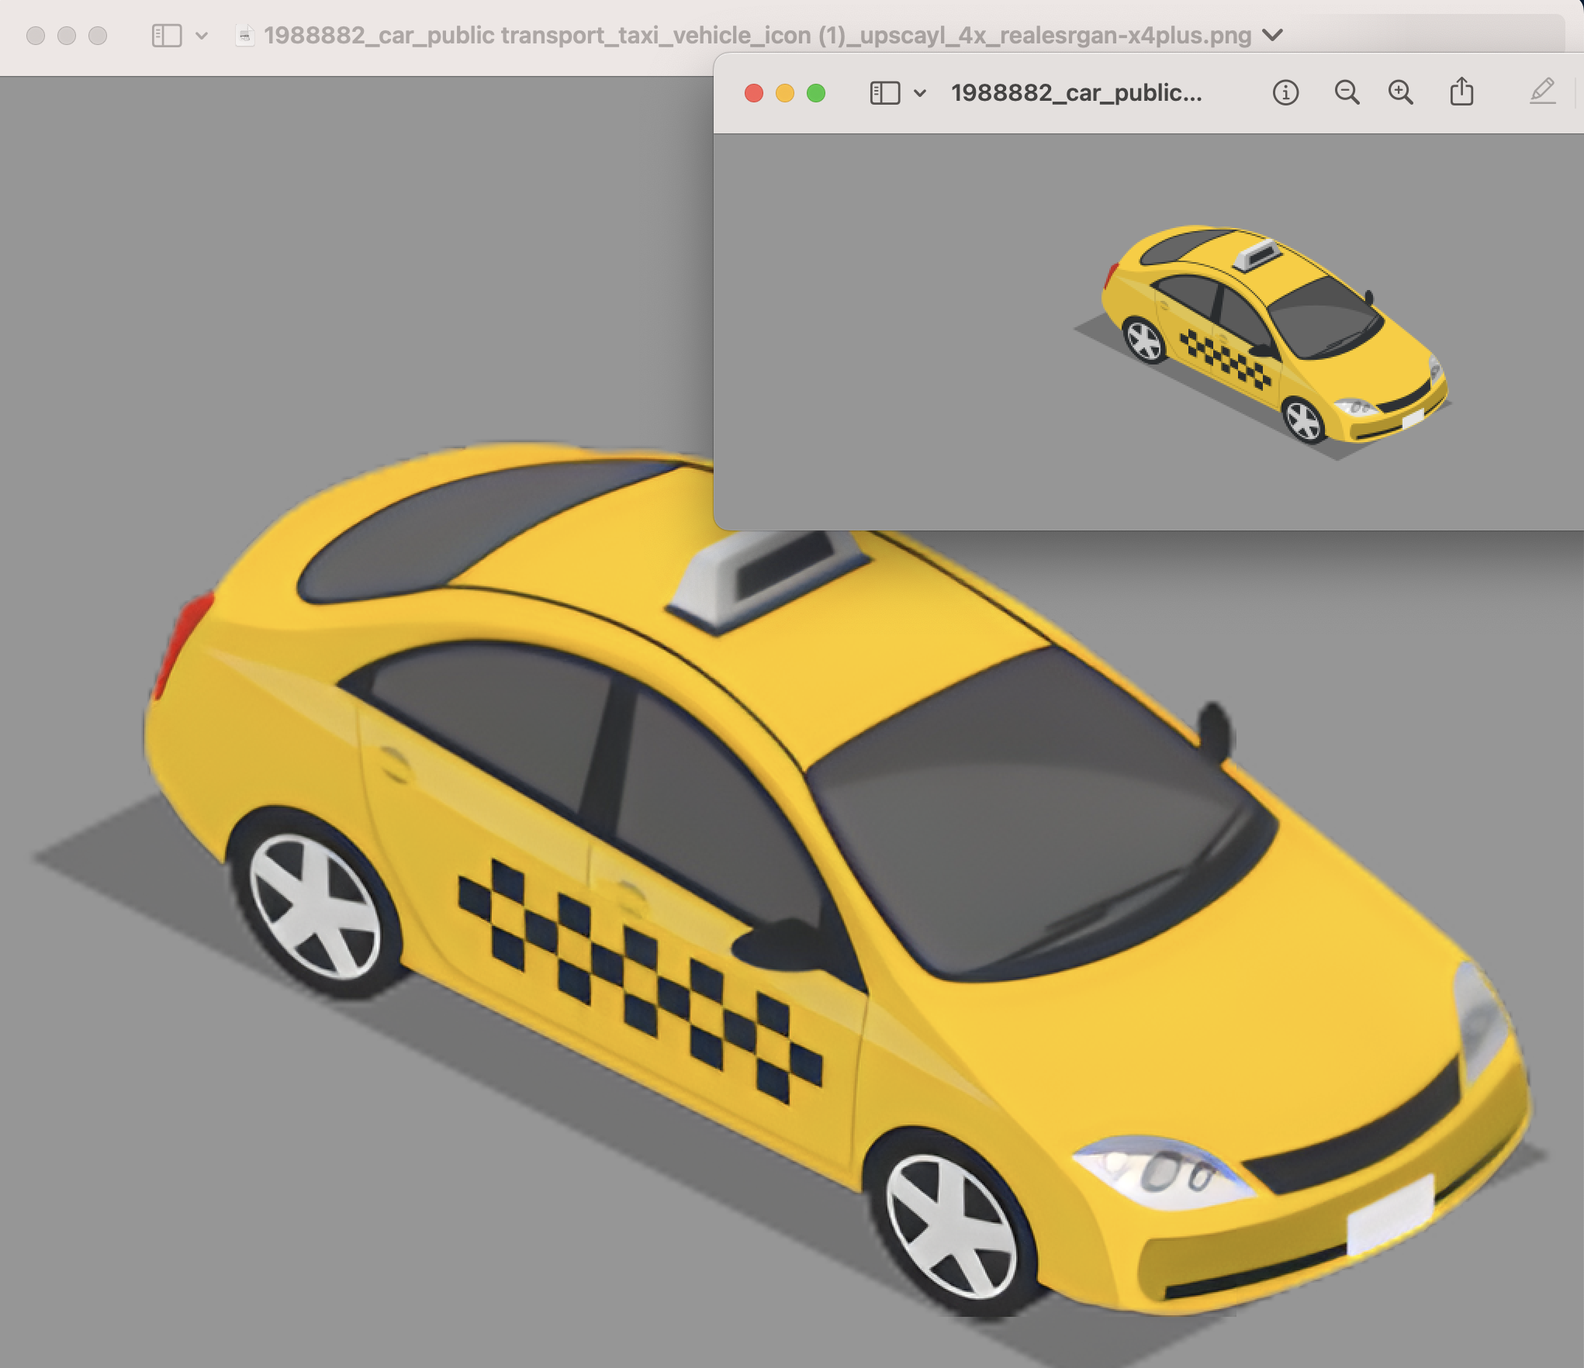This screenshot has width=1584, height=1368.
Task: Show the Markup toolbar pencil icon
Action: [1542, 92]
